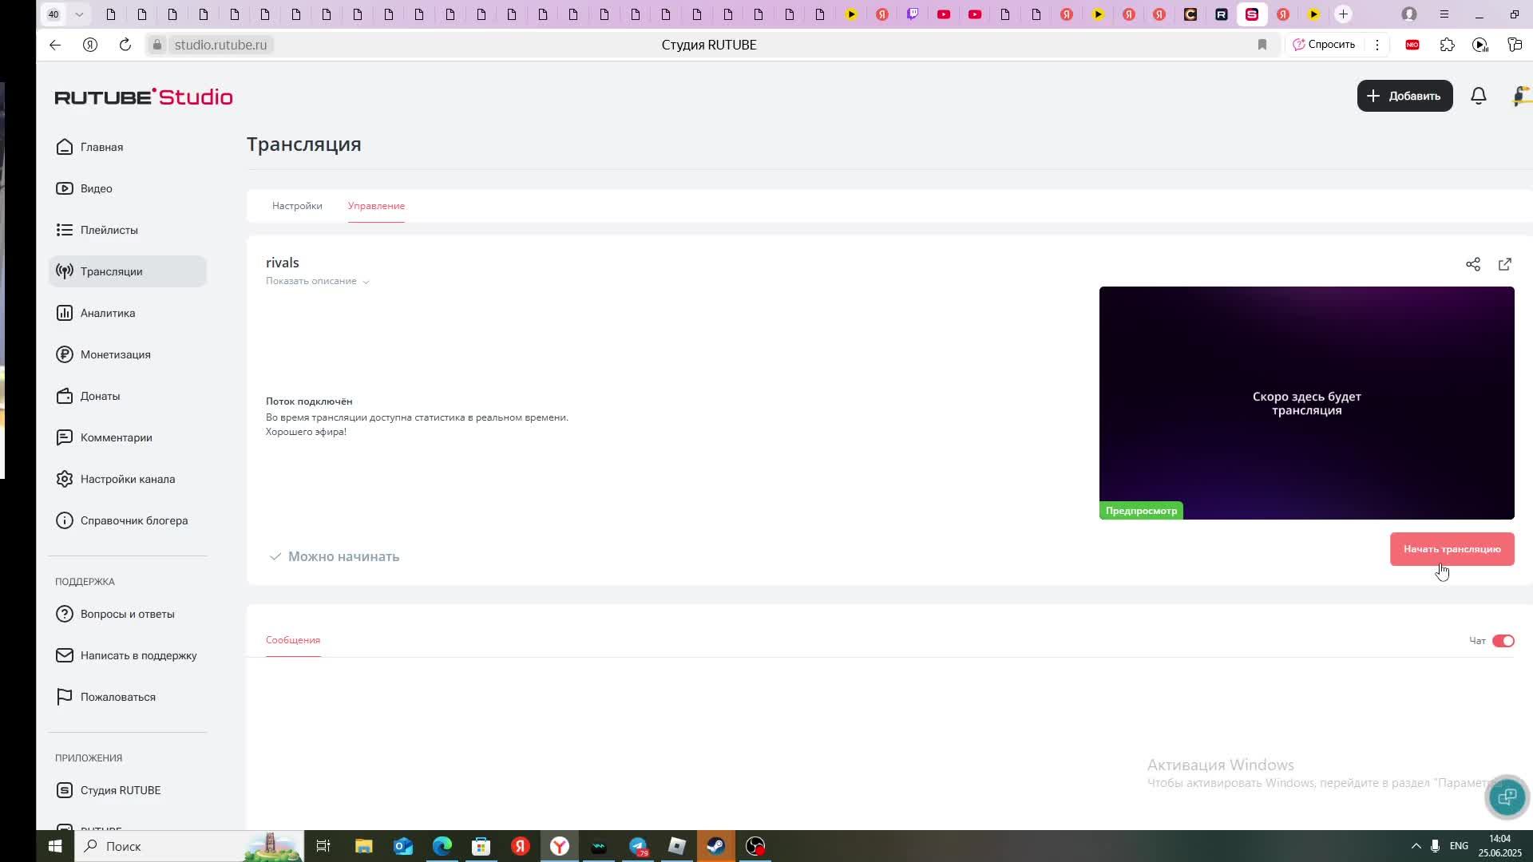Open the Twitch tab
Image resolution: width=1533 pixels, height=862 pixels.
point(913,14)
